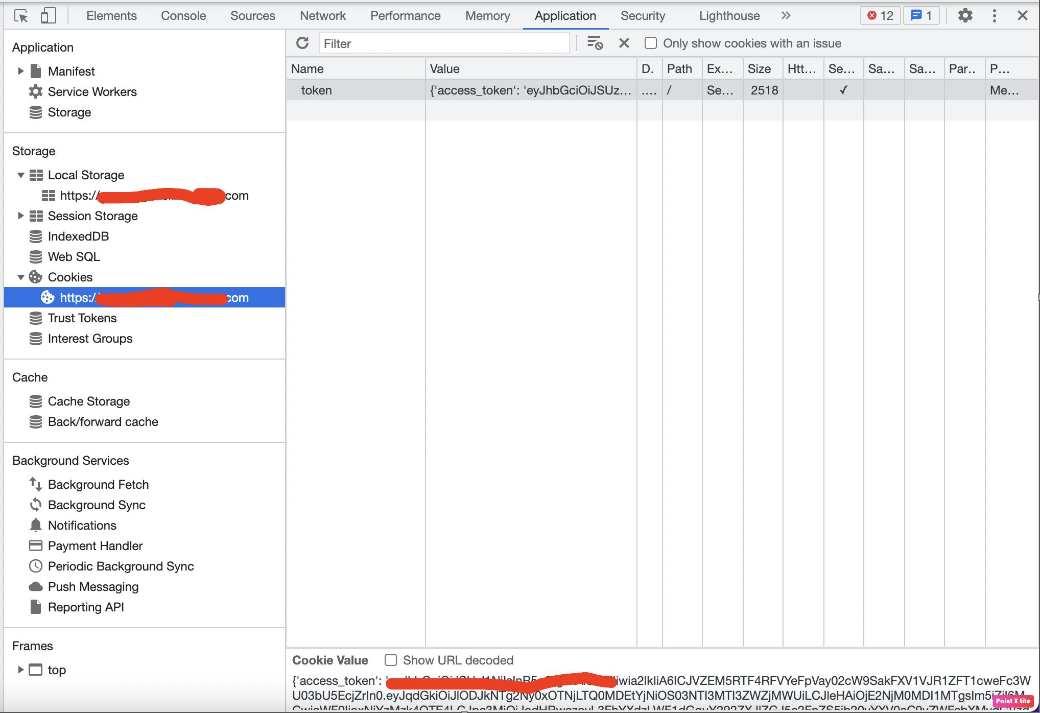Click the DevTools overflow chevron icon

[785, 16]
